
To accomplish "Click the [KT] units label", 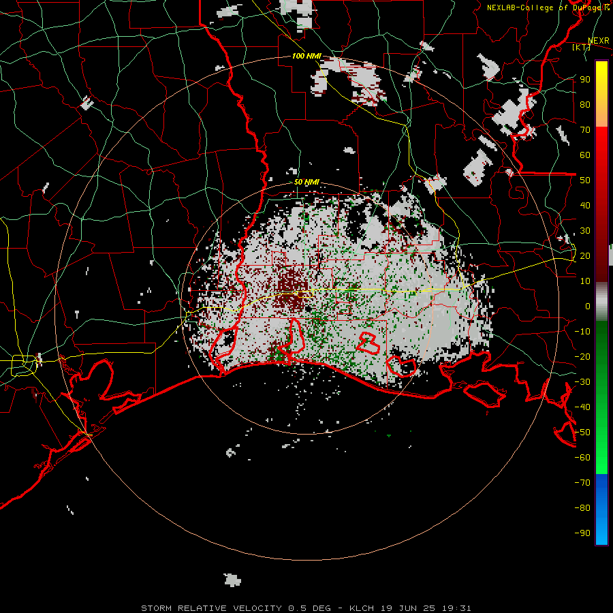I will pyautogui.click(x=581, y=47).
